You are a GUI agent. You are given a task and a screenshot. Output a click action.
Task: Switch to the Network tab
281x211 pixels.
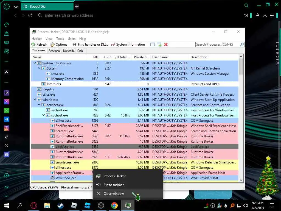click(x=68, y=51)
